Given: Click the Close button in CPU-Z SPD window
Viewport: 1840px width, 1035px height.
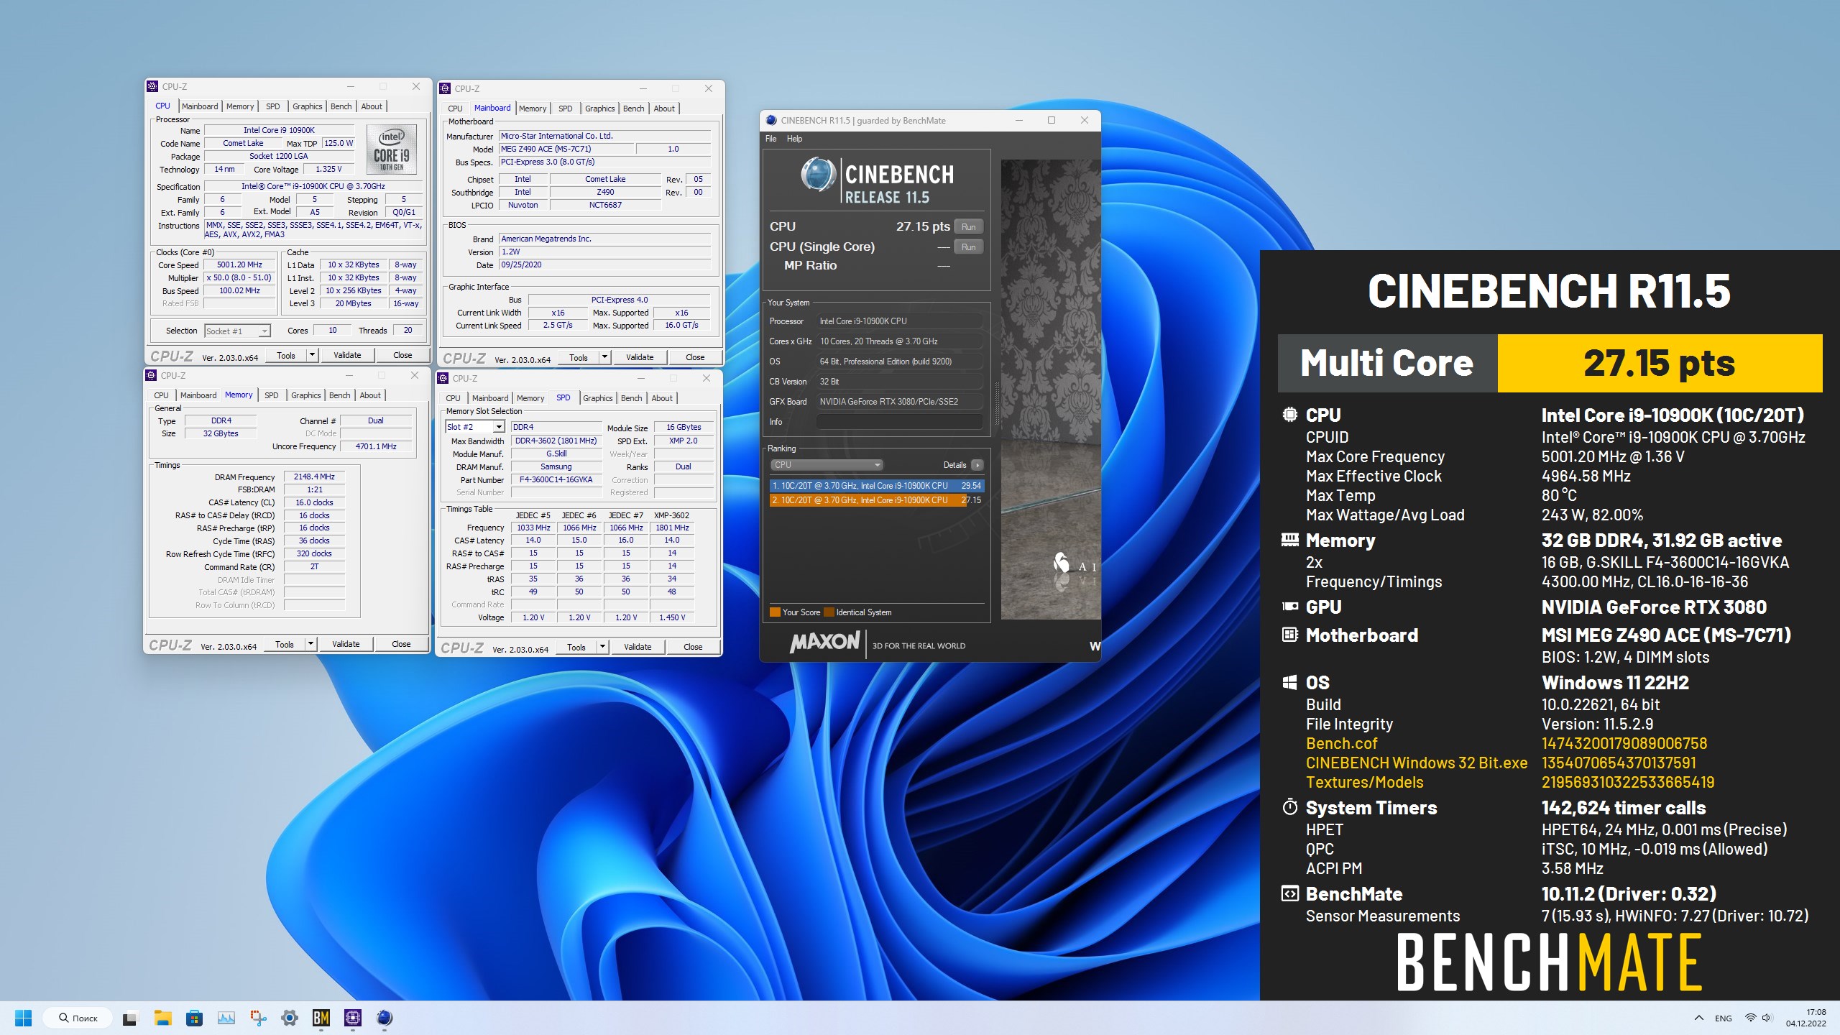Looking at the screenshot, I should coord(693,647).
